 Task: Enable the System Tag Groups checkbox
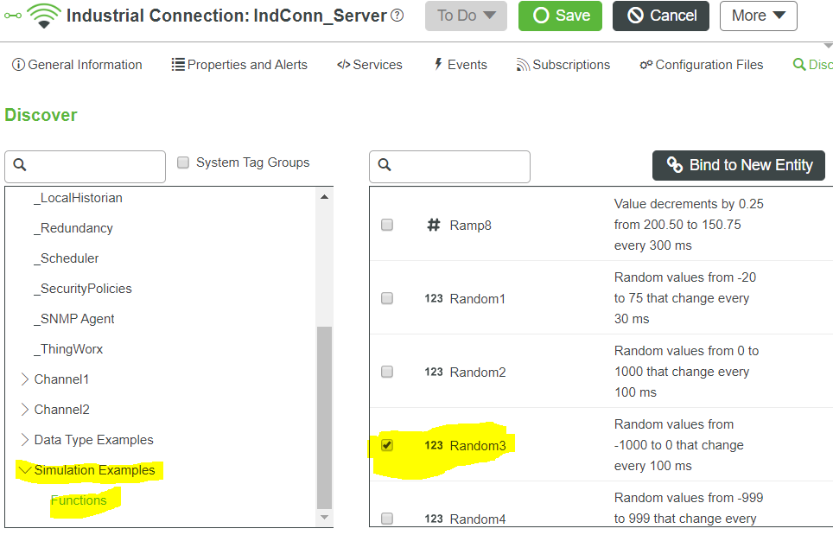(x=182, y=162)
